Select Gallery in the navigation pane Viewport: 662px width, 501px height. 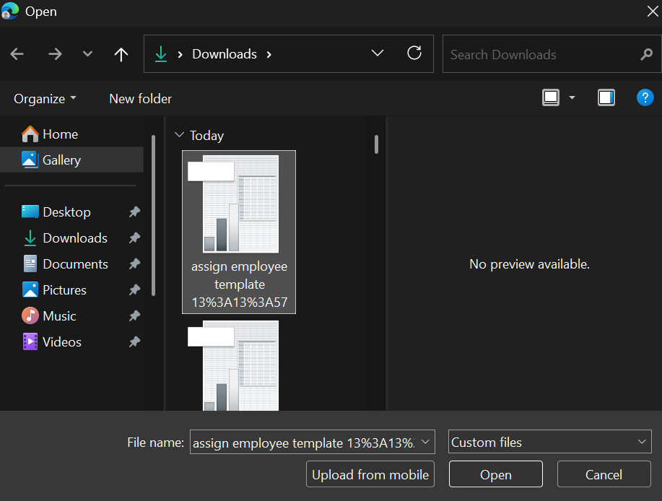(71, 160)
